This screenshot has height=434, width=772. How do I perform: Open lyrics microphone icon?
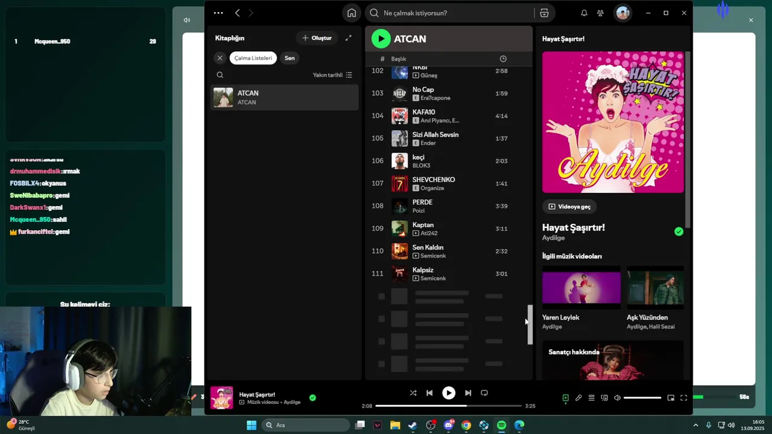click(578, 398)
